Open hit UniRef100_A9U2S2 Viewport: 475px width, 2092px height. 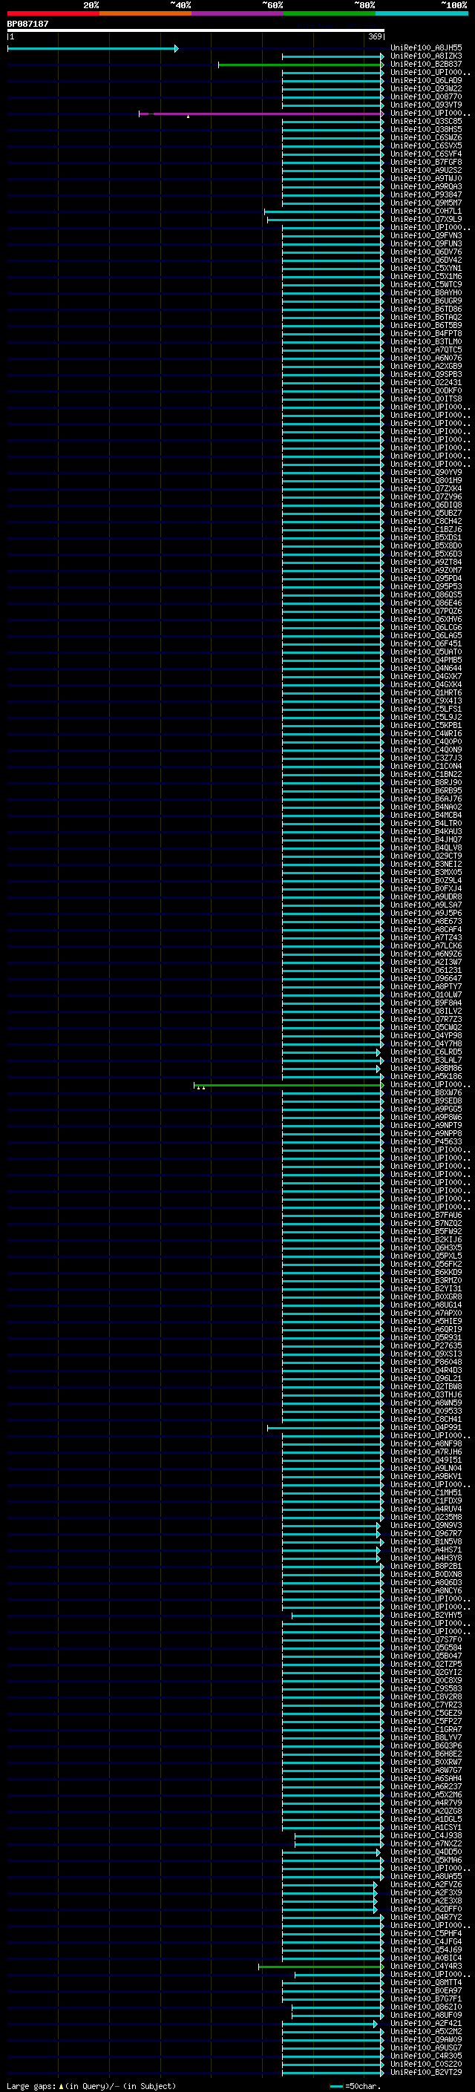coord(425,171)
